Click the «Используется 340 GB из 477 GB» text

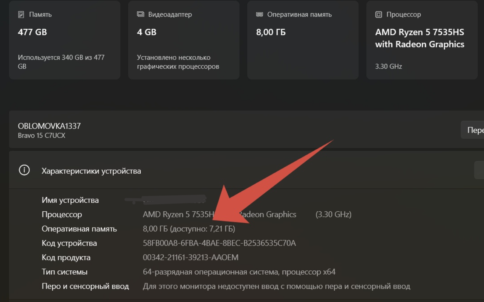tap(61, 62)
